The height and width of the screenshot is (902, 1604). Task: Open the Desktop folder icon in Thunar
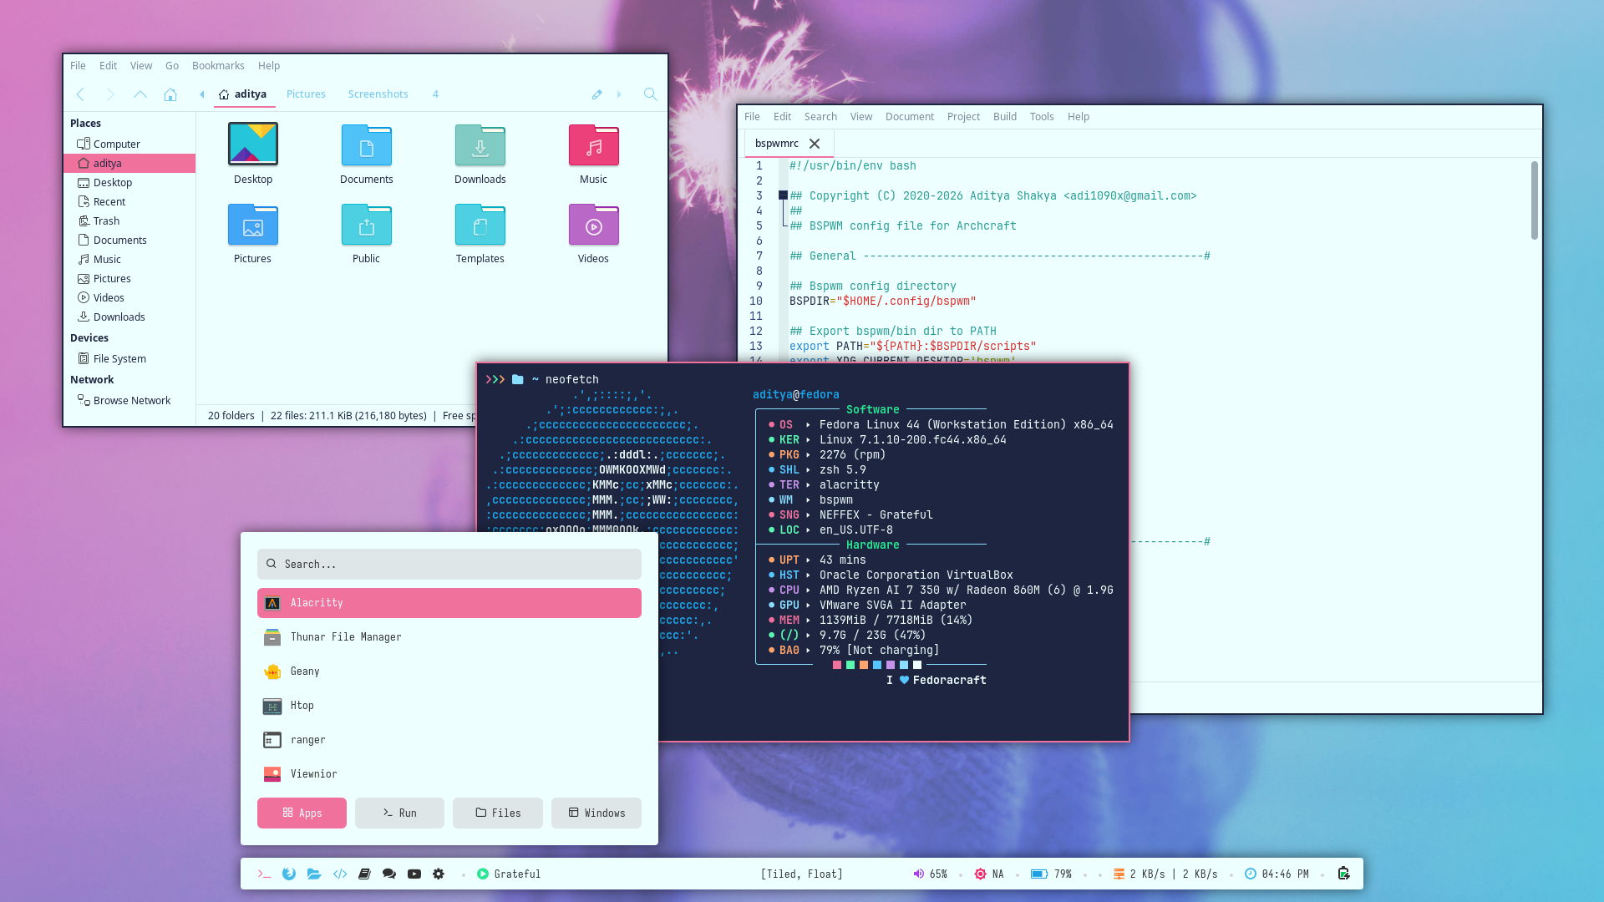[253, 144]
